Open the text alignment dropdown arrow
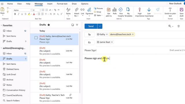 pyautogui.click(x=48, y=14)
